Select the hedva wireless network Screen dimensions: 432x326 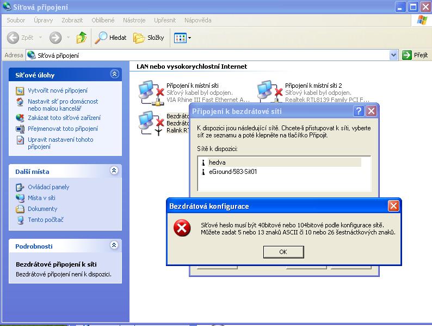tap(281, 162)
